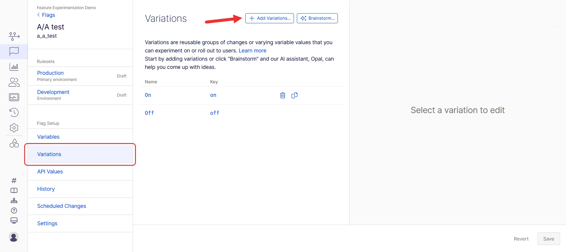
Task: Click Add Variations button
Action: click(269, 18)
